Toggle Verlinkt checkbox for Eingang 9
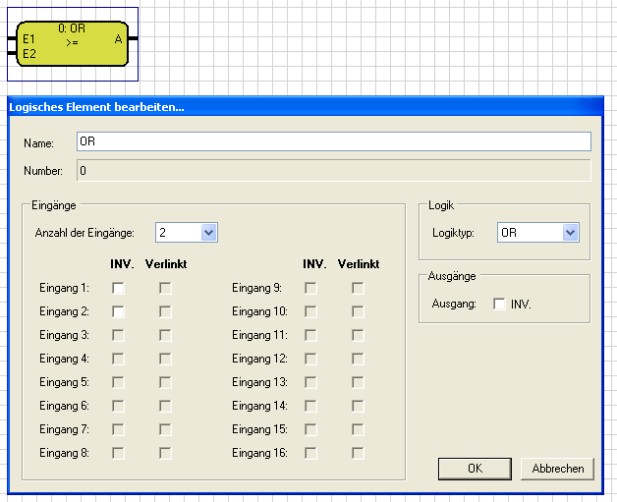 click(358, 288)
